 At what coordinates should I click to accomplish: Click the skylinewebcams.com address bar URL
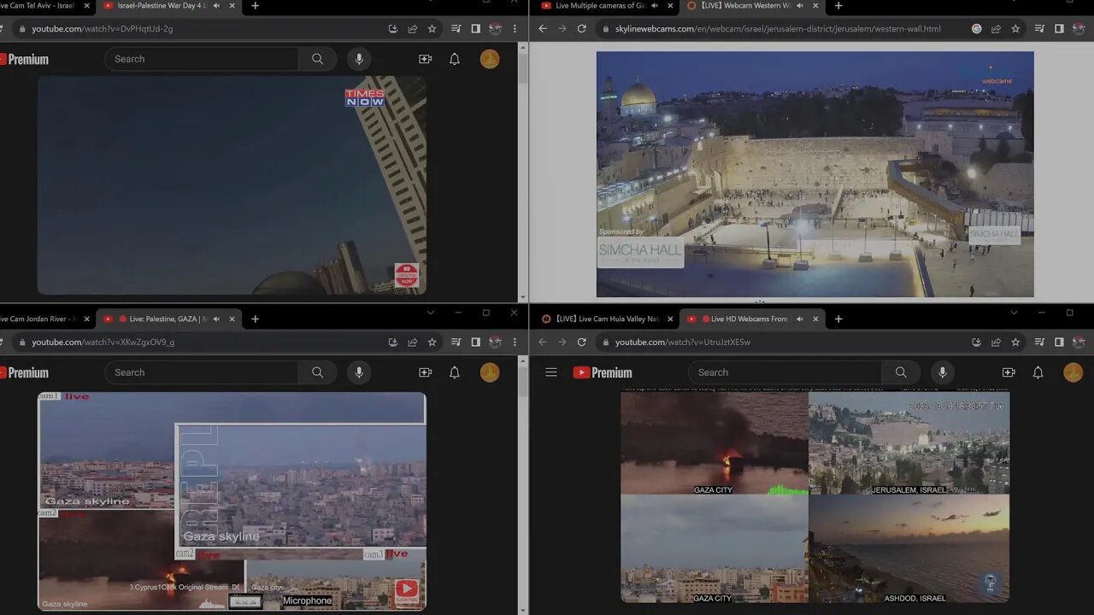tap(778, 28)
